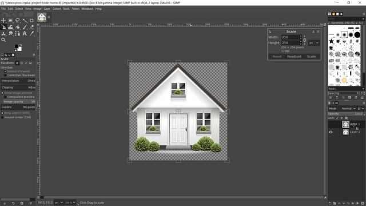Open the Windows menu
Image resolution: width=366 pixels, height=206 pixels.
click(87, 9)
